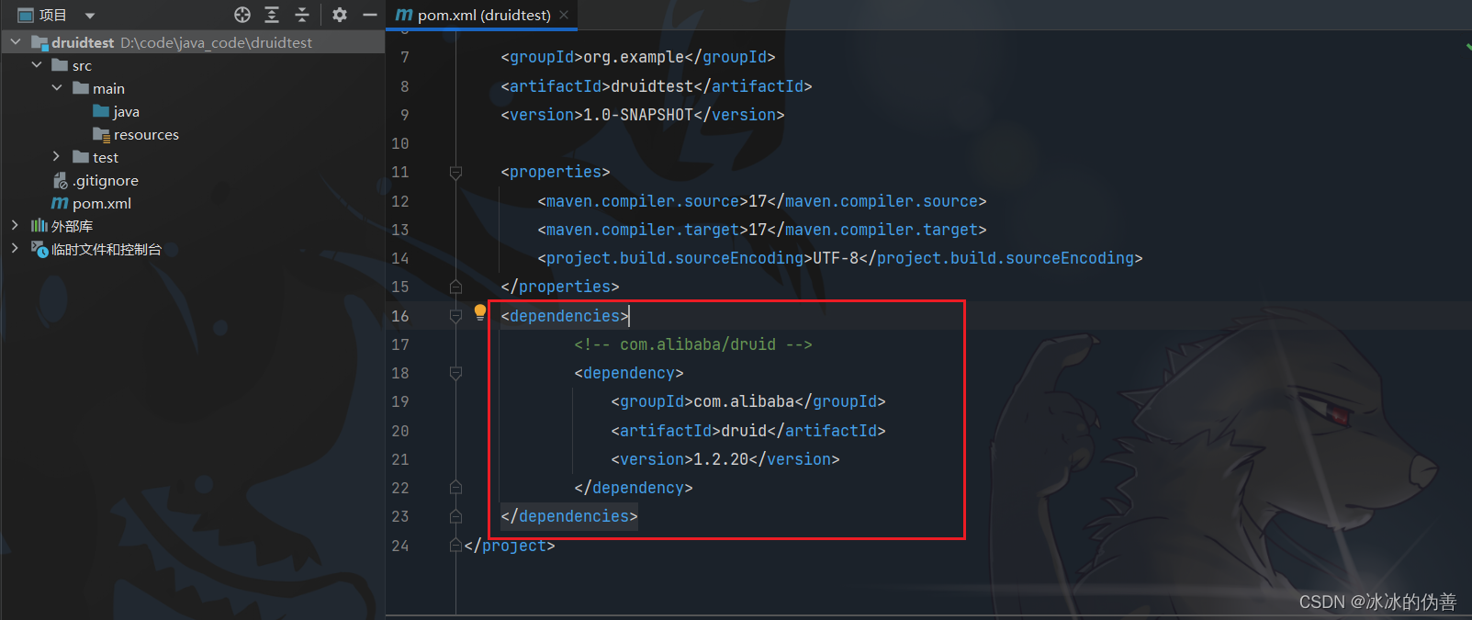Collapse all tree nodes icon
The height and width of the screenshot is (620, 1472).
(301, 15)
